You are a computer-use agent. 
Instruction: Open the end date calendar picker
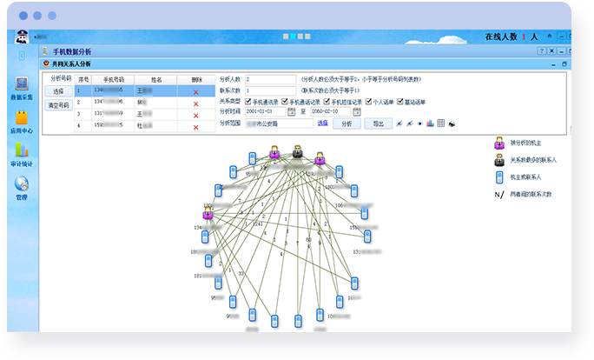(x=356, y=111)
